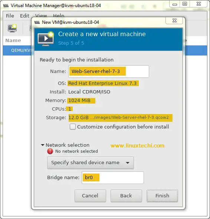Close the New VM dialog
Image resolution: width=210 pixels, height=219 pixels.
[x=174, y=21]
